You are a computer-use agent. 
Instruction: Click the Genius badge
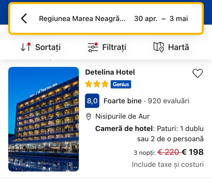pyautogui.click(x=121, y=84)
